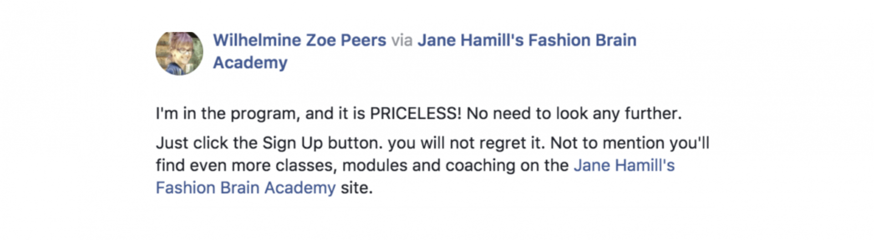
Task: Click the word "Academy" under the poster name
Action: (x=250, y=63)
